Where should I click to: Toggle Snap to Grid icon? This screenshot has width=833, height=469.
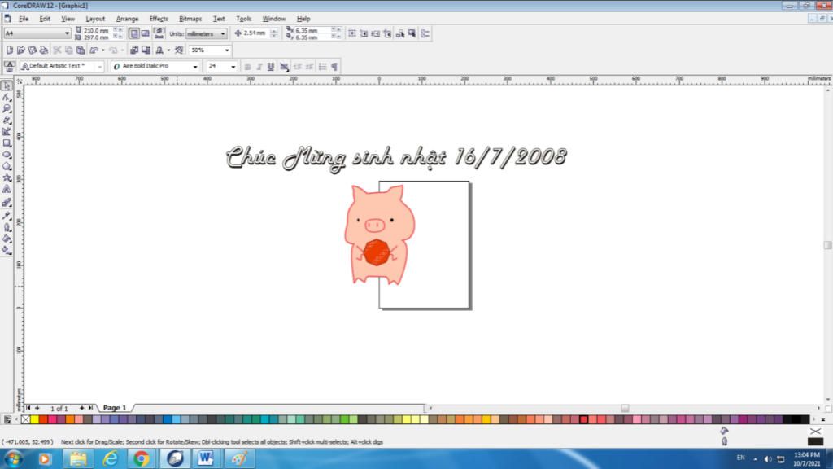tap(352, 33)
